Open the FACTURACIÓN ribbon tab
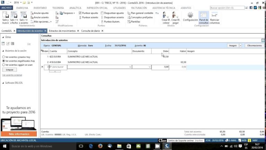The height and width of the screenshot is (150, 266). coord(139,8)
